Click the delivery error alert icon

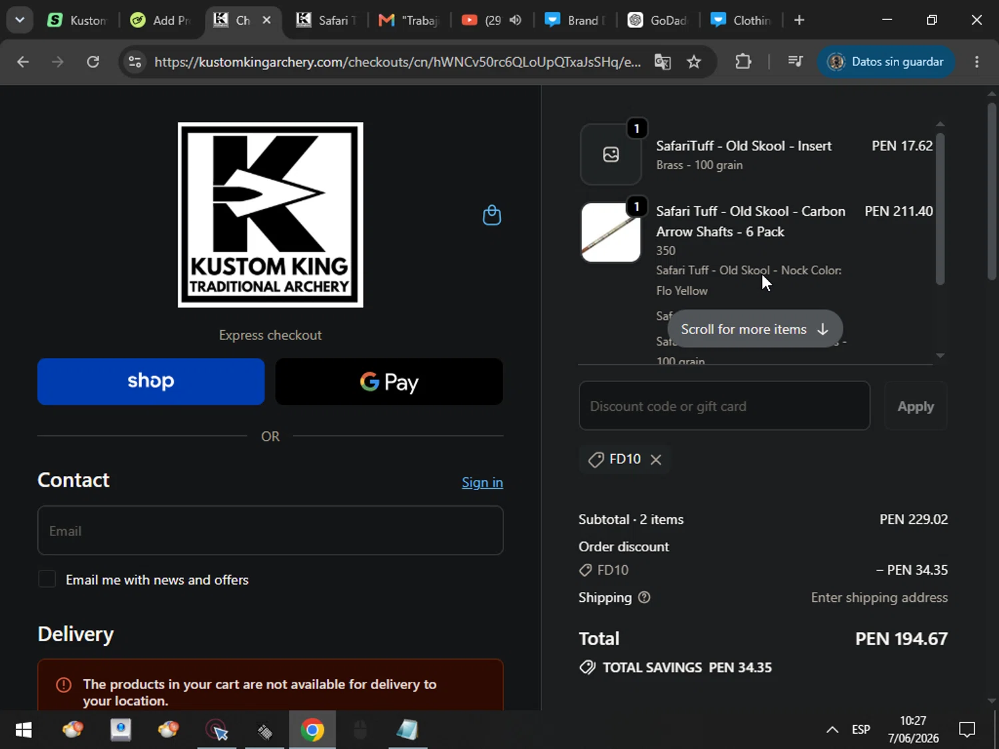pyautogui.click(x=64, y=685)
